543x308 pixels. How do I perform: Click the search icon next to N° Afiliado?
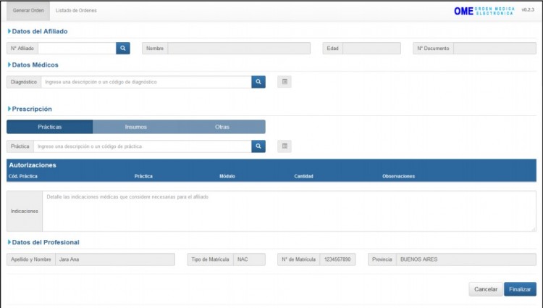pyautogui.click(x=124, y=48)
